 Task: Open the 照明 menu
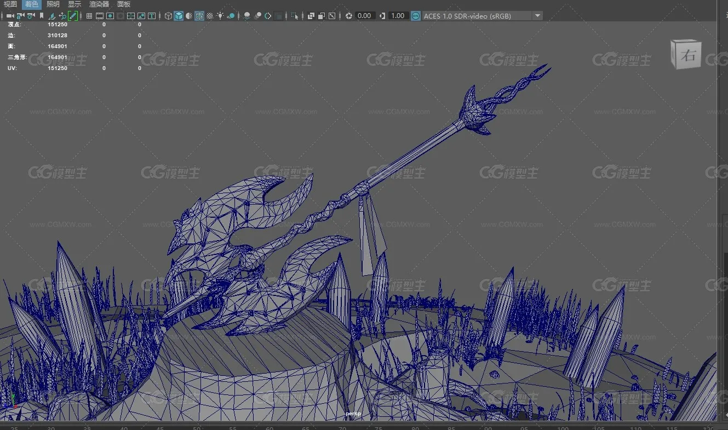[x=53, y=4]
